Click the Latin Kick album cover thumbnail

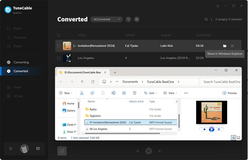tap(67, 46)
